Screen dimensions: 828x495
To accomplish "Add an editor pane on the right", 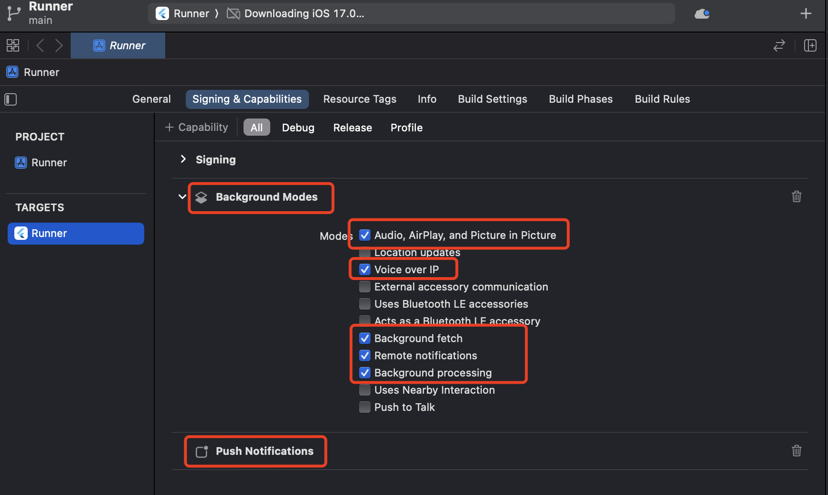I will point(810,45).
